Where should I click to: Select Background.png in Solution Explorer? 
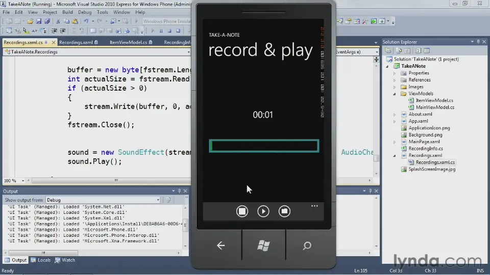[x=425, y=134]
